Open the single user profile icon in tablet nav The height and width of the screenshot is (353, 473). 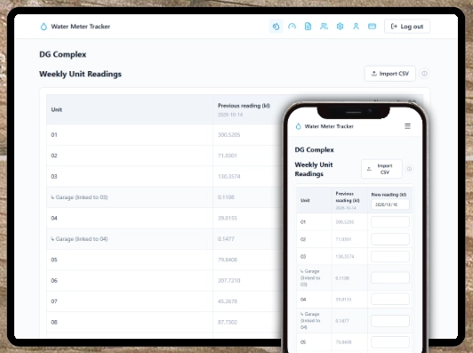click(356, 27)
